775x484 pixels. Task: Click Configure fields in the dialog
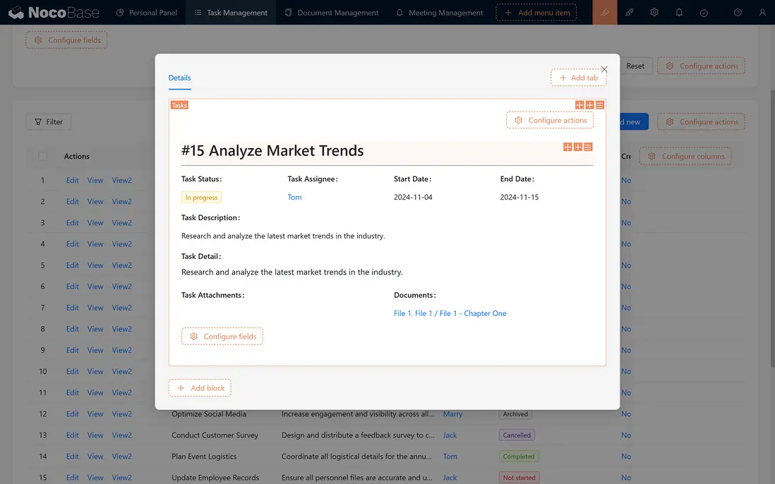coord(222,337)
